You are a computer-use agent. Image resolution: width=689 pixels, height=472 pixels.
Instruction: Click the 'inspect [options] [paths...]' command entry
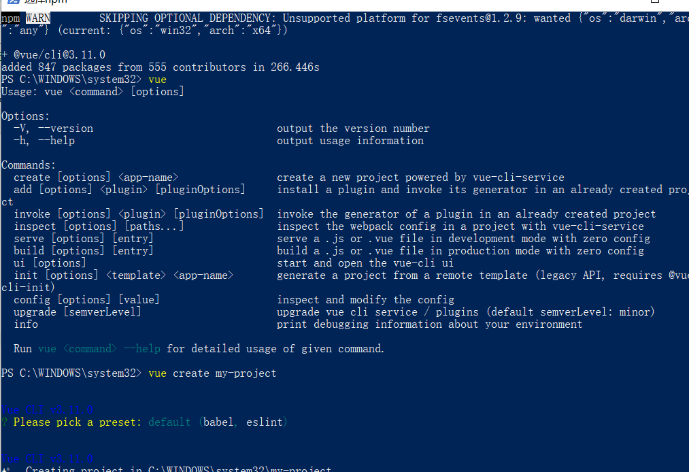click(99, 226)
